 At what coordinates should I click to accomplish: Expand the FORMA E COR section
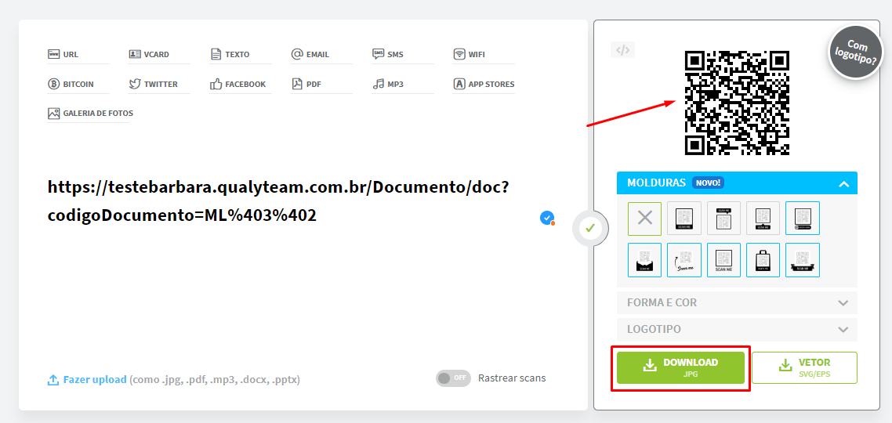tap(737, 302)
